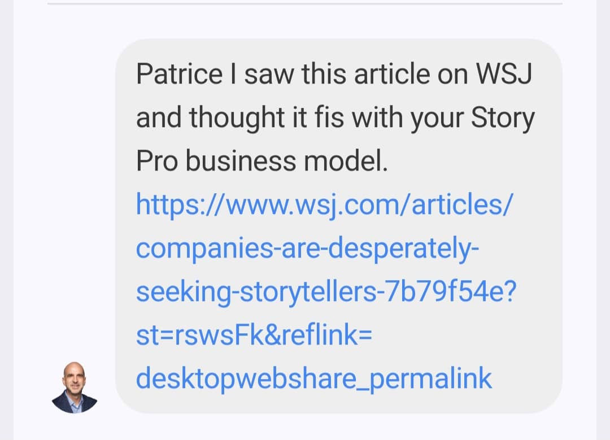The image size is (610, 440).
Task: Click the 'st=rswsFk&reflink=' link line
Action: (254, 336)
